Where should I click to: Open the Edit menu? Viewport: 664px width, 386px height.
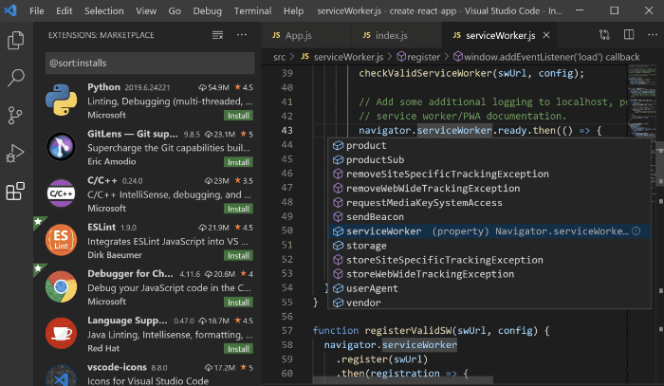pyautogui.click(x=64, y=11)
